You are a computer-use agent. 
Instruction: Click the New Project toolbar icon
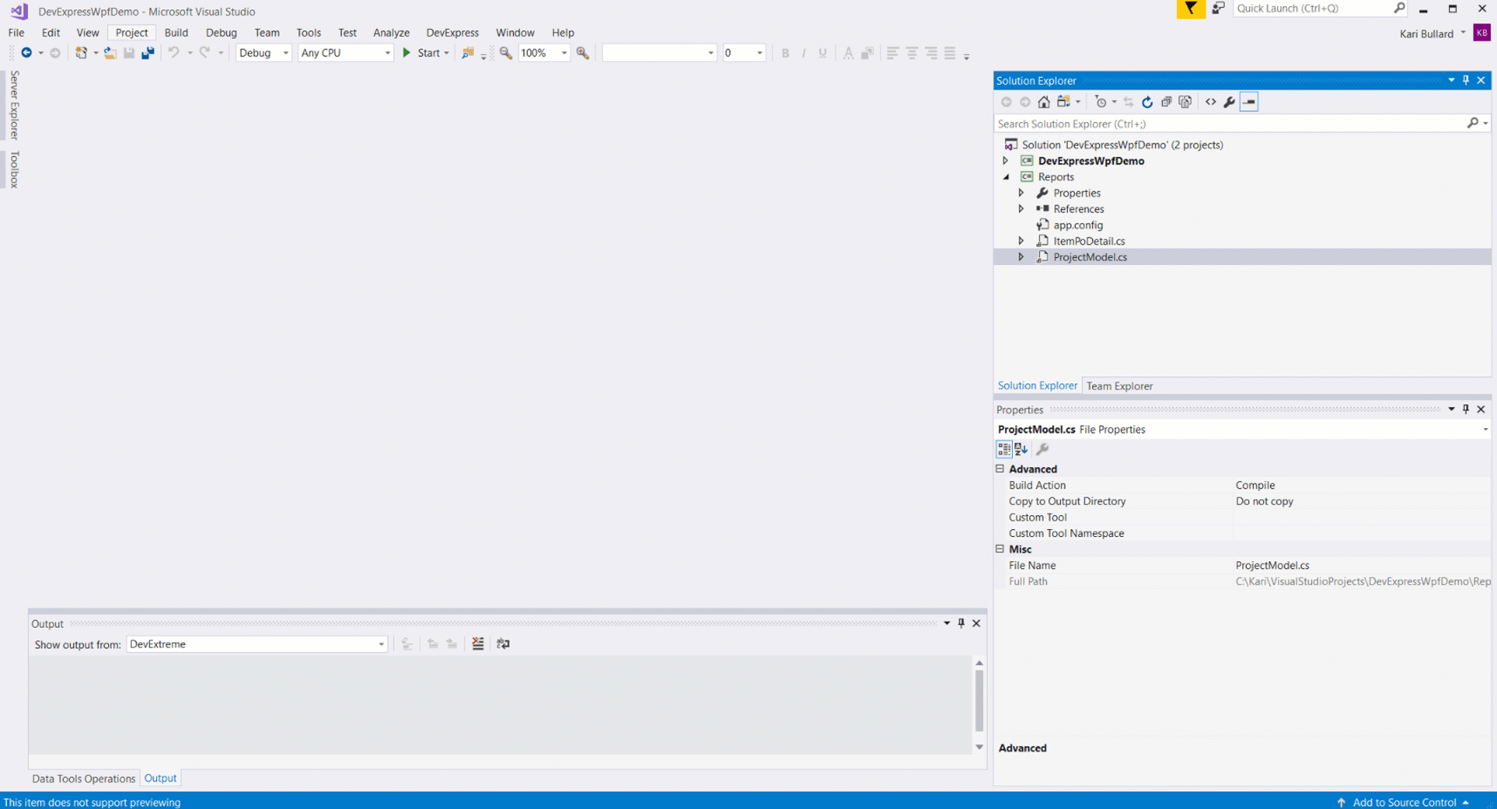tap(81, 53)
